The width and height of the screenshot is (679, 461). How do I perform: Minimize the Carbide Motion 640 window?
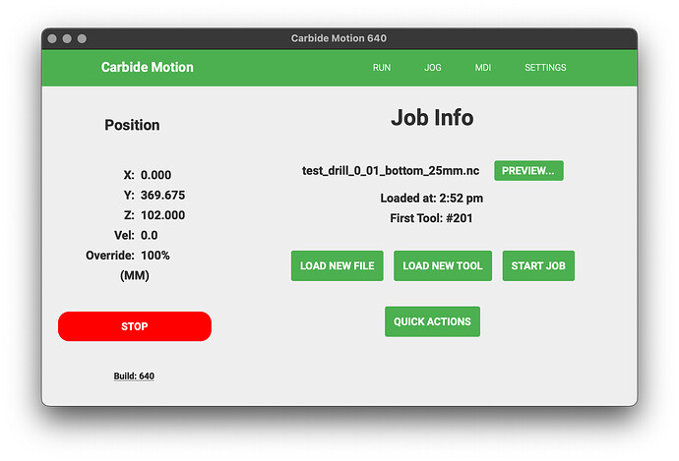point(67,39)
